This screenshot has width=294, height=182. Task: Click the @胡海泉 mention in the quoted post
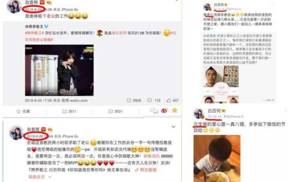click(210, 36)
